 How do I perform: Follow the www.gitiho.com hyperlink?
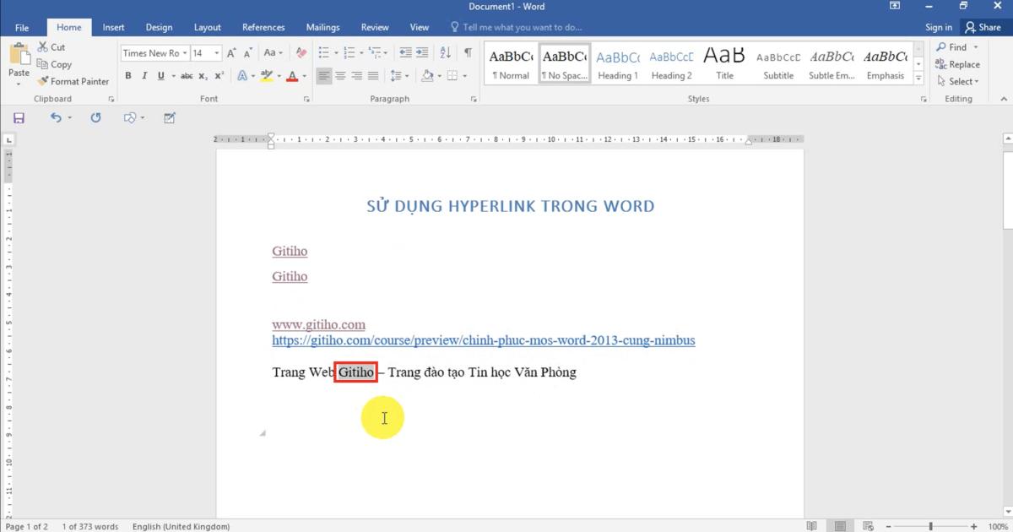click(317, 324)
